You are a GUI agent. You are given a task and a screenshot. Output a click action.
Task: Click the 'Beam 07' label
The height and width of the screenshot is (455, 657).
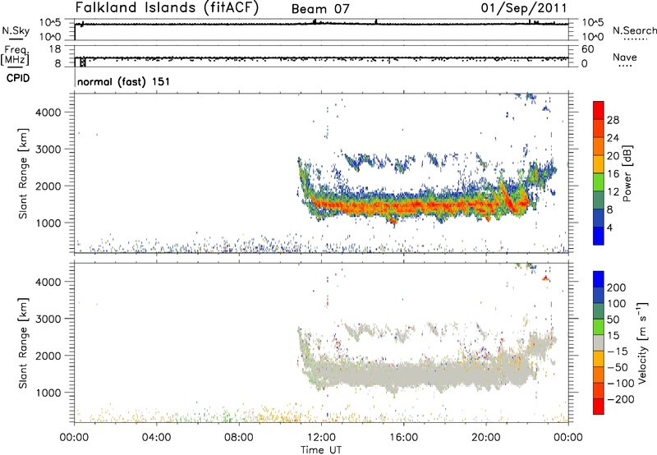pyautogui.click(x=320, y=9)
